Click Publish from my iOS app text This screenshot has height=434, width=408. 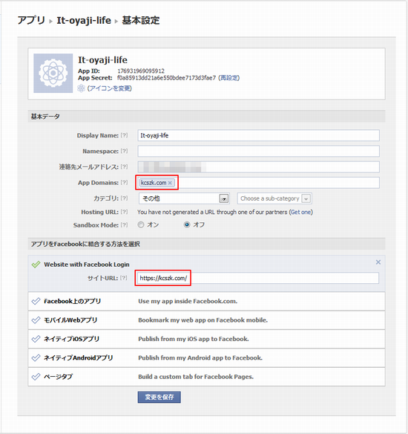coord(194,339)
